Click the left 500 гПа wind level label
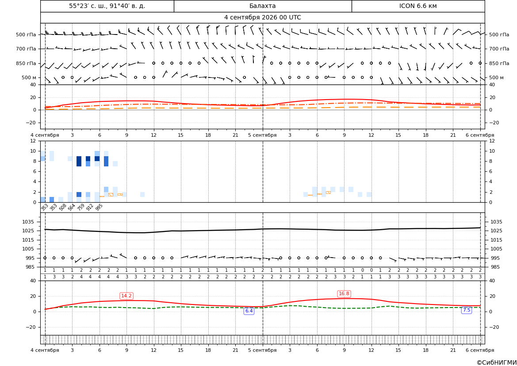Viewport: 517px width, 366px height. (x=26, y=35)
